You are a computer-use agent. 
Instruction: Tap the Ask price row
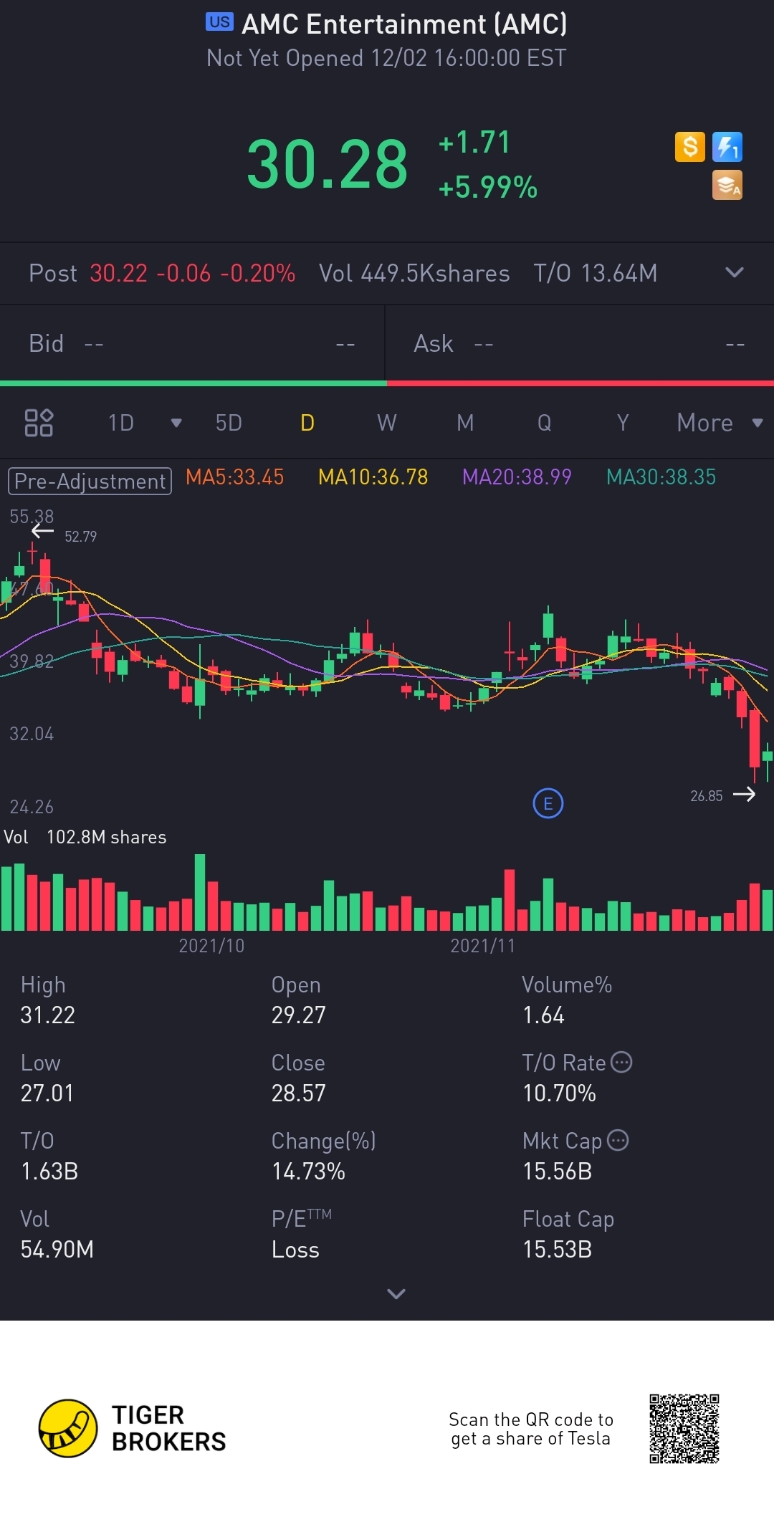[x=580, y=344]
